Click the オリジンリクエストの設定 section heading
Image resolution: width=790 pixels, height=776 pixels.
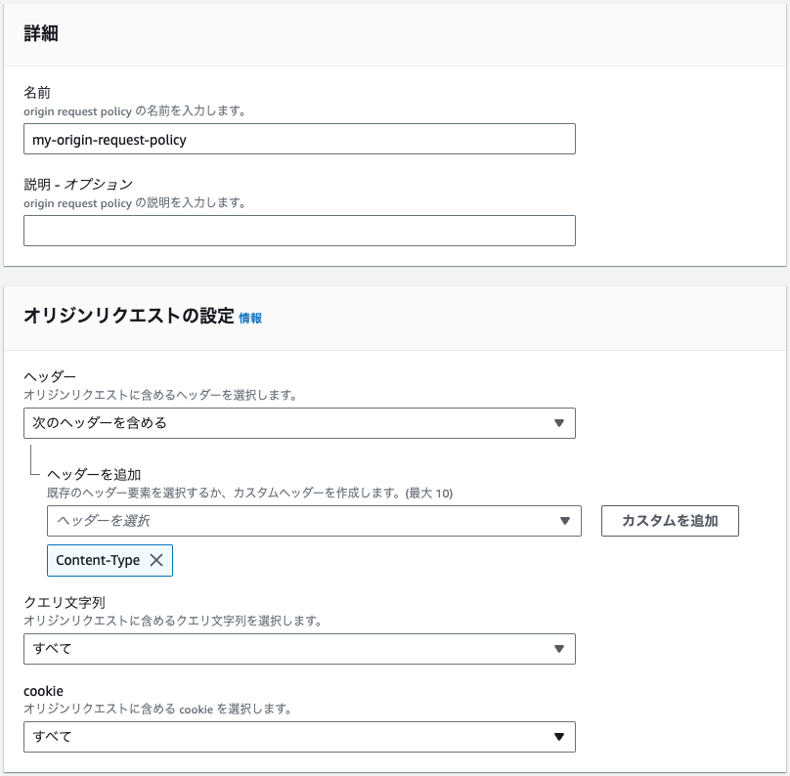(x=128, y=316)
